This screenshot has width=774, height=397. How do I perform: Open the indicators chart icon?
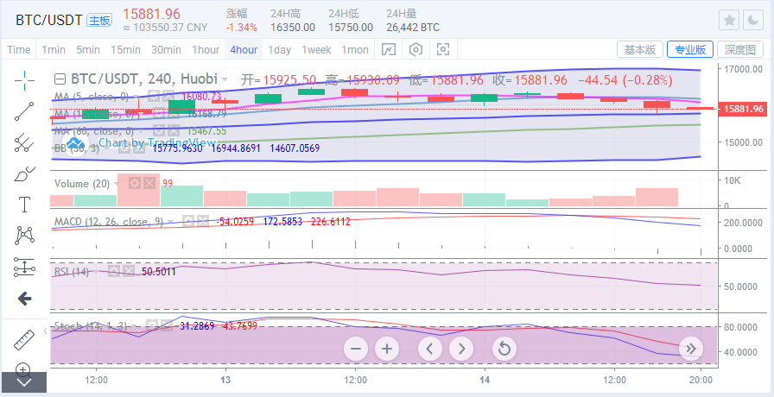389,49
